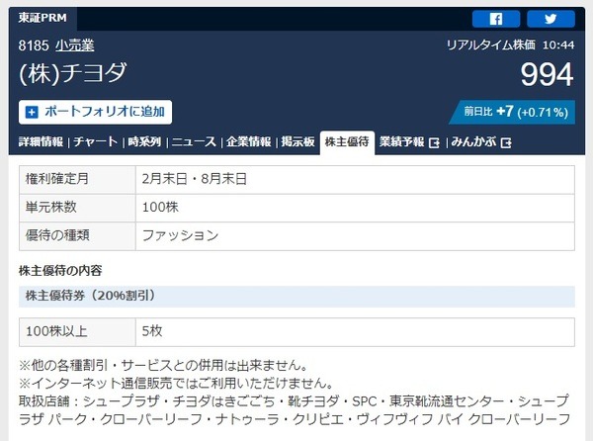
Task: Click the realtime price 994
Action: tap(547, 74)
